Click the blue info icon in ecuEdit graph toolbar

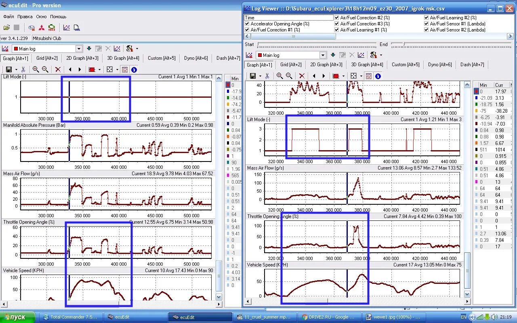pyautogui.click(x=134, y=69)
